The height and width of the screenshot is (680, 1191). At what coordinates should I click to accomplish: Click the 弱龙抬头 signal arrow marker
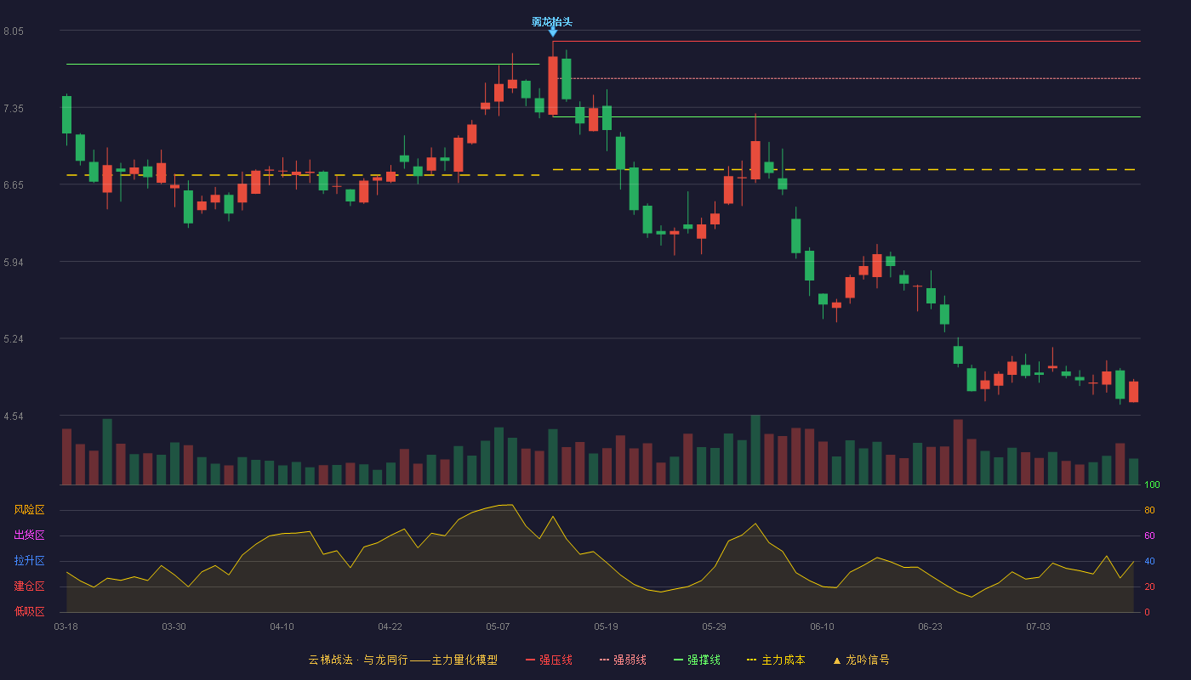click(553, 32)
